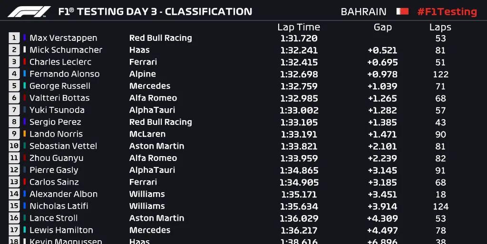Click driver name Max Verstappen

(x=63, y=38)
